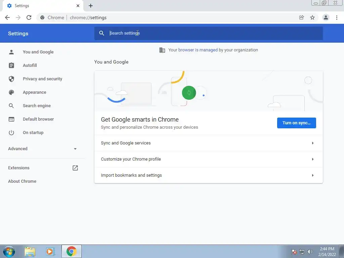Open Autofill settings section
This screenshot has height=258, width=344.
[30, 66]
